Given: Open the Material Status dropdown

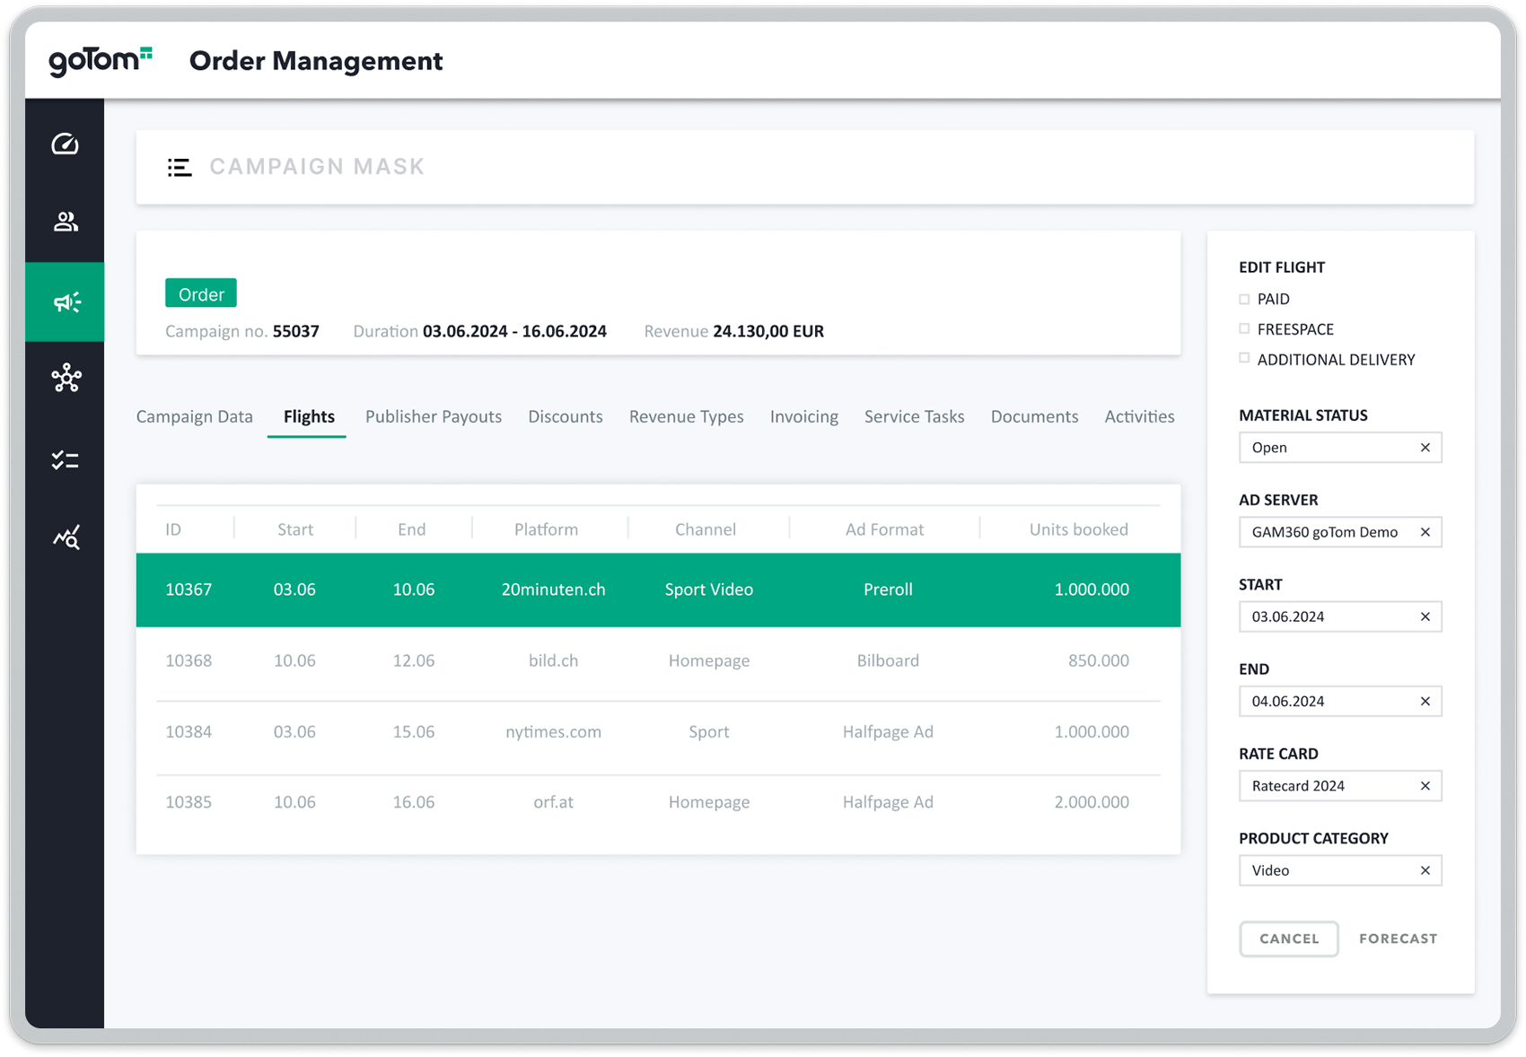Looking at the screenshot, I should click(x=1327, y=448).
